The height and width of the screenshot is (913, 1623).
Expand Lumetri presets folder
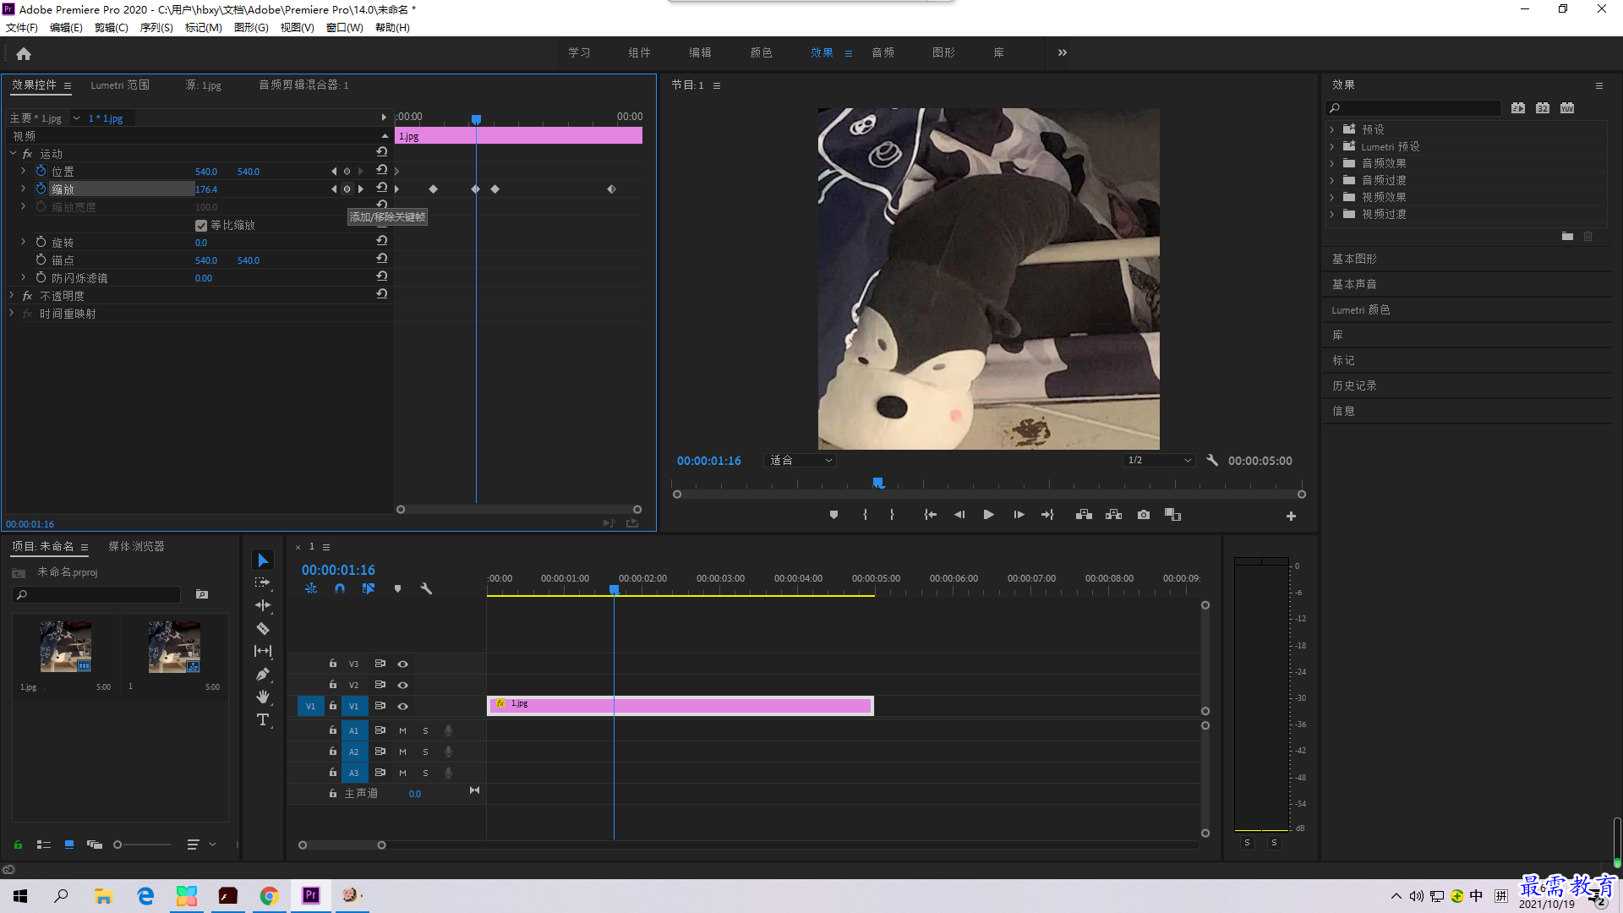pyautogui.click(x=1332, y=146)
